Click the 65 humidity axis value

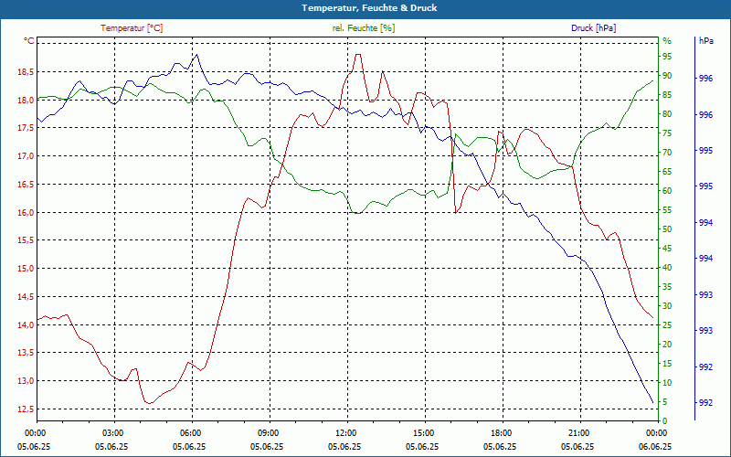click(x=667, y=171)
